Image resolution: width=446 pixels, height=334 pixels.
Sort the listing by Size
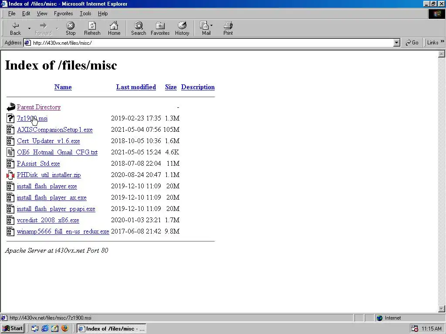(x=171, y=87)
